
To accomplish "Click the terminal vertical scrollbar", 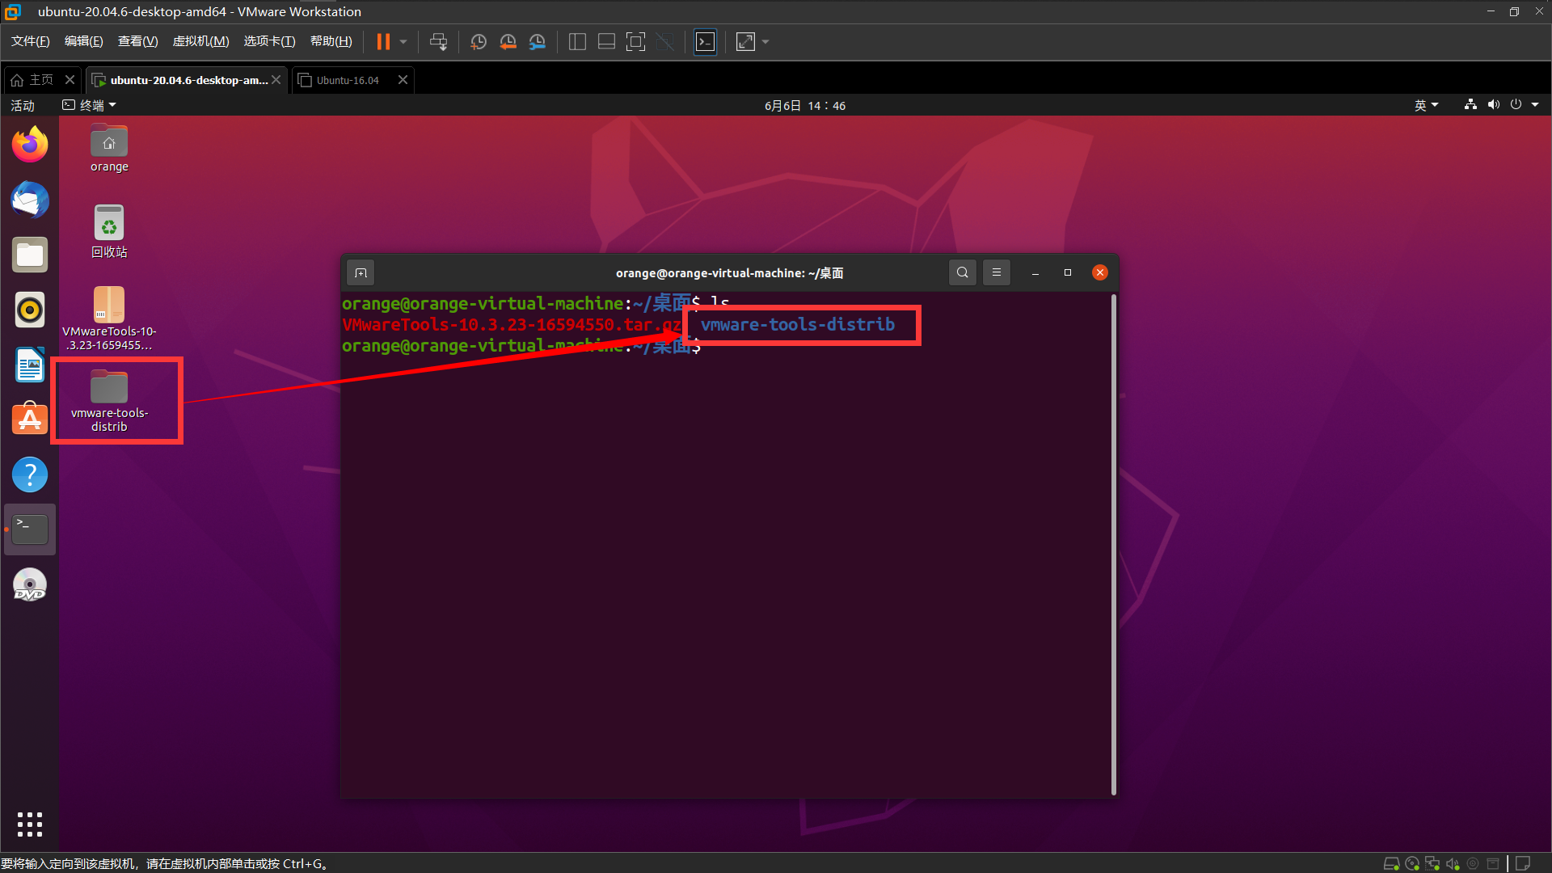I will coord(1114,542).
